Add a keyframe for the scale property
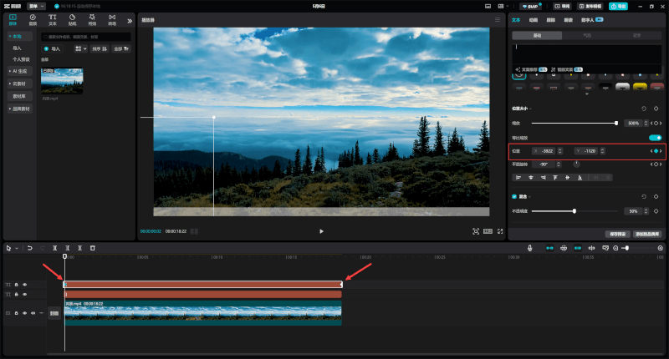669x359 pixels. [656, 123]
